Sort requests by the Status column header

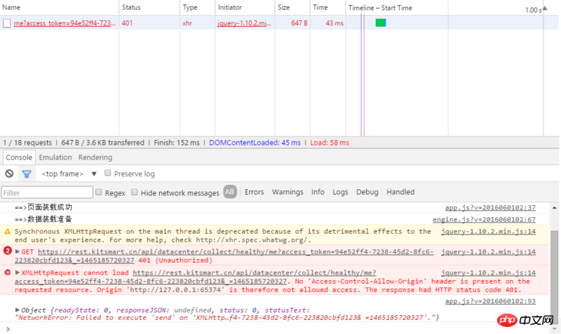point(131,8)
